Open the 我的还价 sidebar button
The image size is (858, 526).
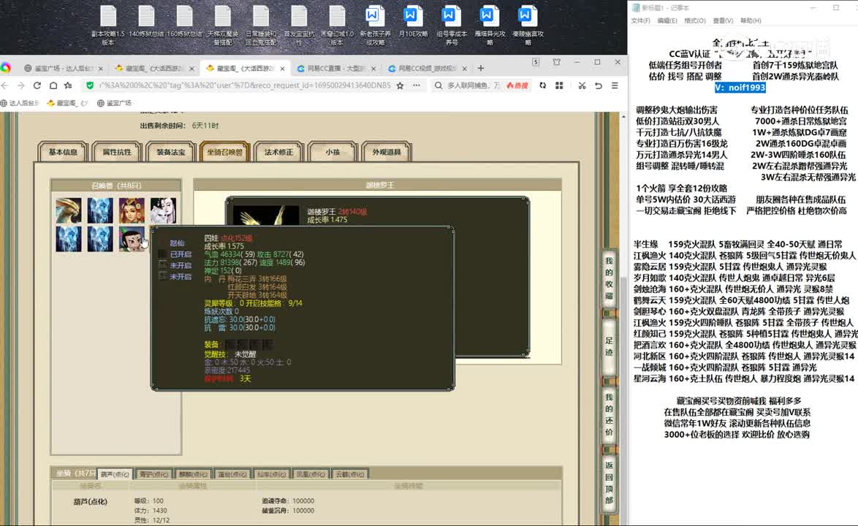[609, 414]
